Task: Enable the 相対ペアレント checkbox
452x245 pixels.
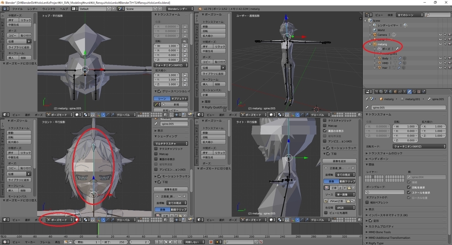Action: 367,202
